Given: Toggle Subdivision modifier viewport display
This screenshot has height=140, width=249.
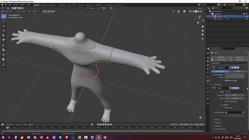Looking at the screenshot, I should click(235, 68).
